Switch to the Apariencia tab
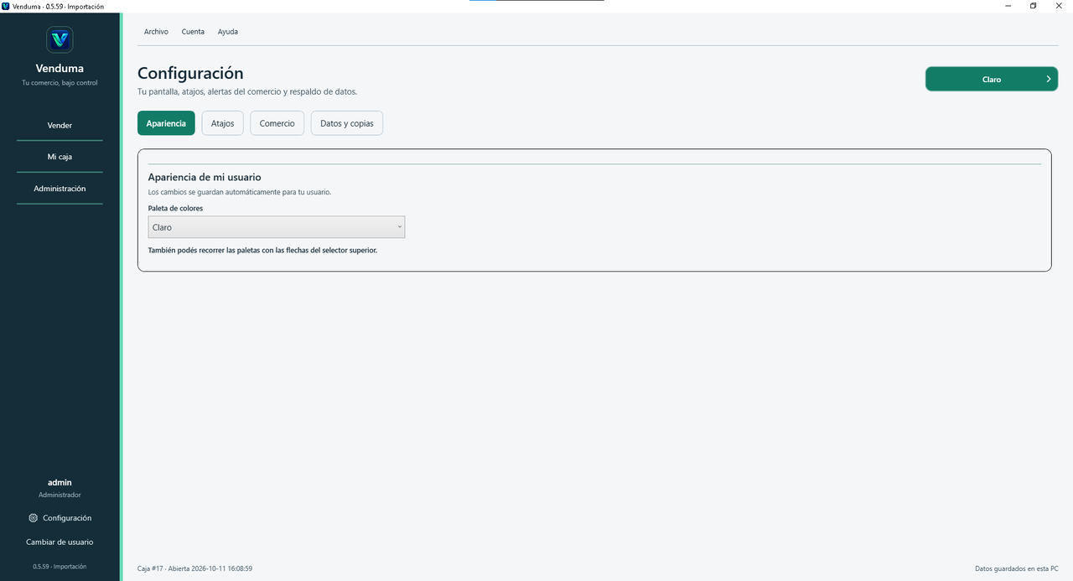The height and width of the screenshot is (581, 1073). [166, 123]
